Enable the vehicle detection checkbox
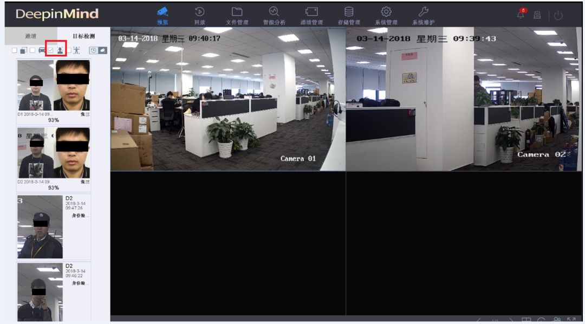 (x=32, y=50)
